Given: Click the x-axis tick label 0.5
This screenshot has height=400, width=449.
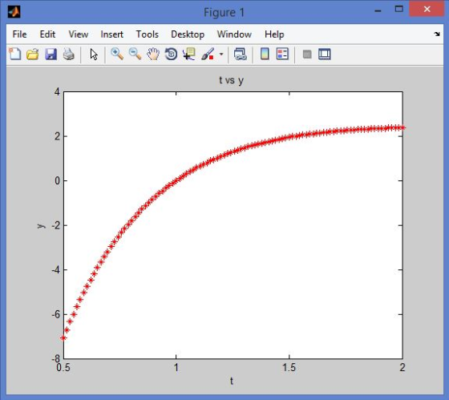Looking at the screenshot, I should [63, 367].
